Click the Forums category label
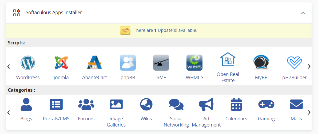 pos(86,118)
